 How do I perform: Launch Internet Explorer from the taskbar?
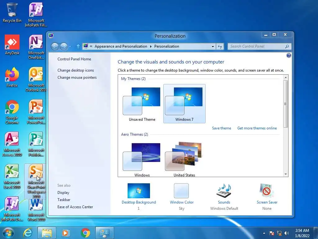point(28,233)
